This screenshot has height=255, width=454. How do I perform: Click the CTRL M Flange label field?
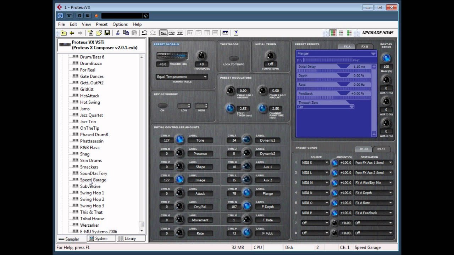267,193
